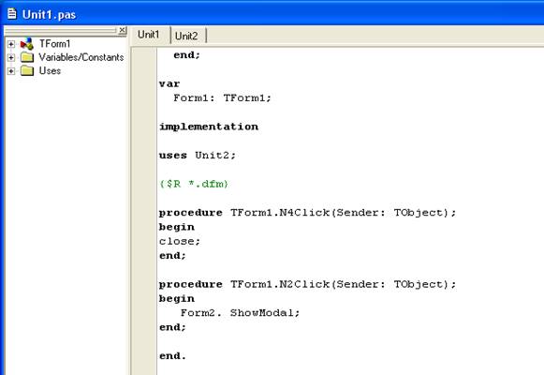544x375 pixels.
Task: Click the TForm1 class icon
Action: coord(27,44)
